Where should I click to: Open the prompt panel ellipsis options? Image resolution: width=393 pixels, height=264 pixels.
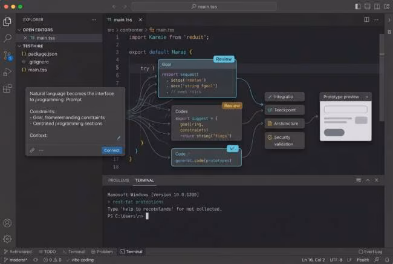pos(41,150)
